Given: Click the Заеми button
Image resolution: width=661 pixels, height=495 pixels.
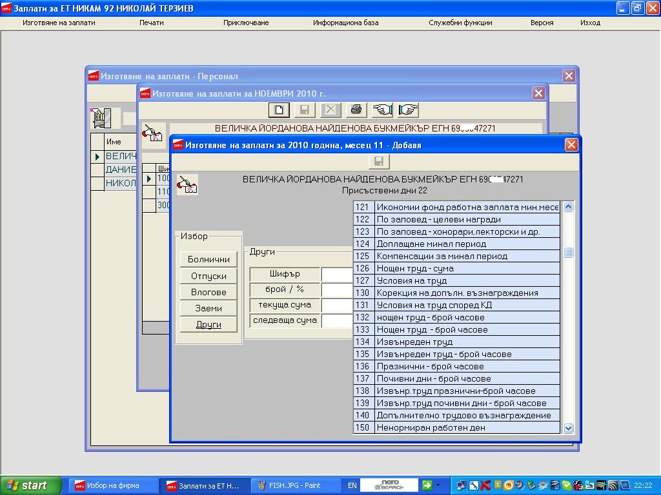Looking at the screenshot, I should (x=208, y=308).
